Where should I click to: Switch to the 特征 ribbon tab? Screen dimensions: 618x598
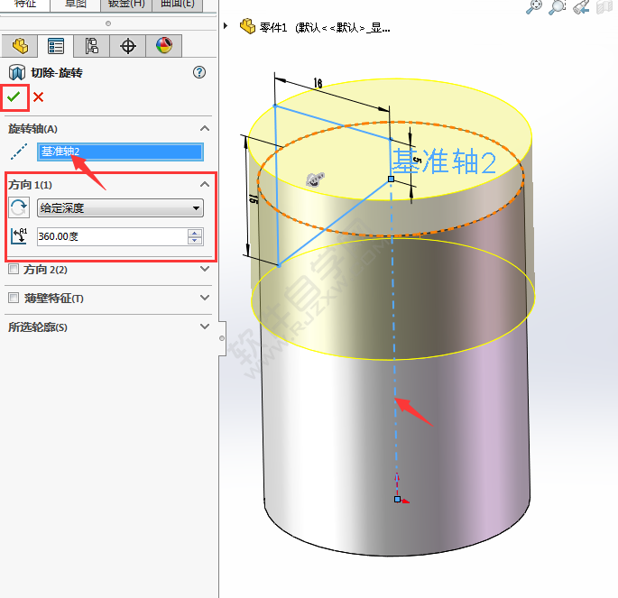point(25,5)
